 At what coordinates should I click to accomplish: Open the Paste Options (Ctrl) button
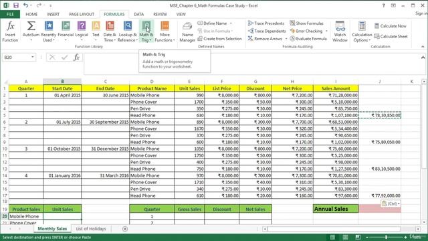[x=391, y=204]
